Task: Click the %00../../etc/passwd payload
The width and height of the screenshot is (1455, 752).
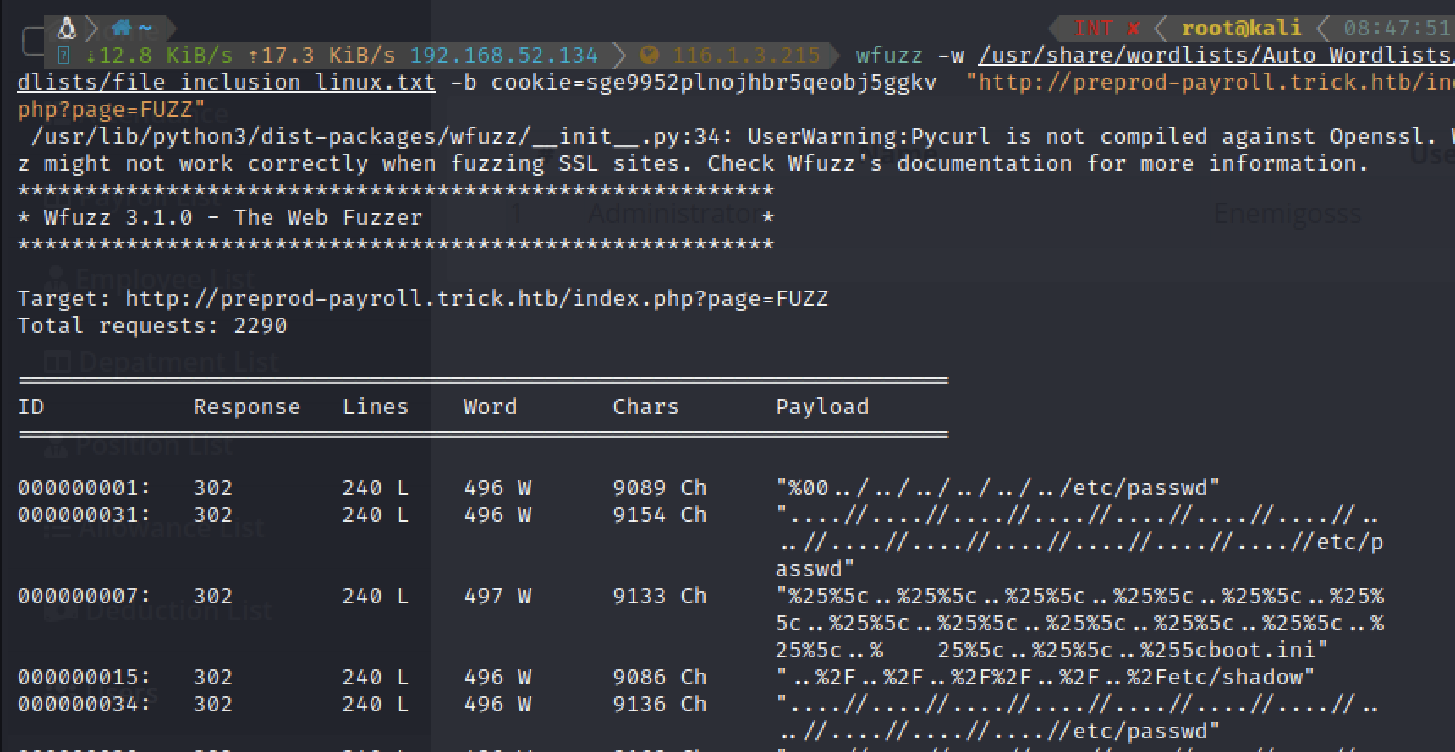Action: tap(998, 488)
